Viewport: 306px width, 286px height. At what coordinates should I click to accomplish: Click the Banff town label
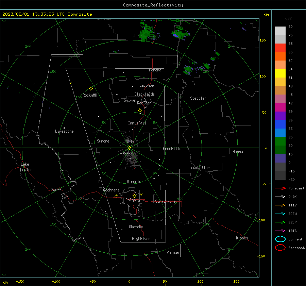click(x=56, y=189)
